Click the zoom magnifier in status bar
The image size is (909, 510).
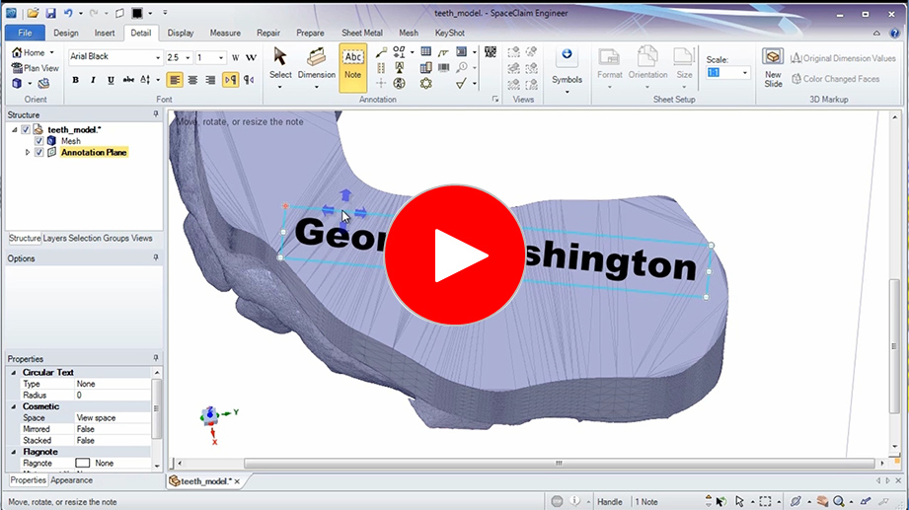838,501
